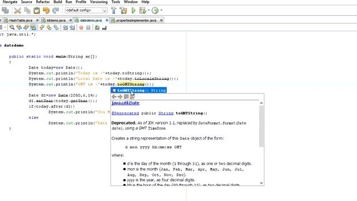
Task: Start macro recording red circle
Action: coord(81,28)
